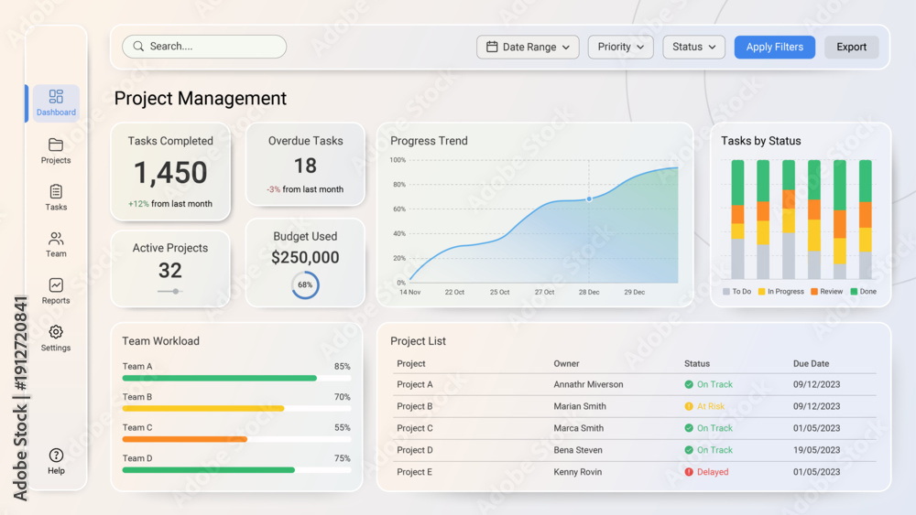
Task: Click the Due Date column header
Action: 811,363
